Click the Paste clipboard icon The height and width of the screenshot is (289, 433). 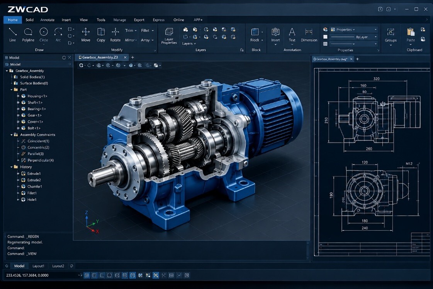click(411, 32)
